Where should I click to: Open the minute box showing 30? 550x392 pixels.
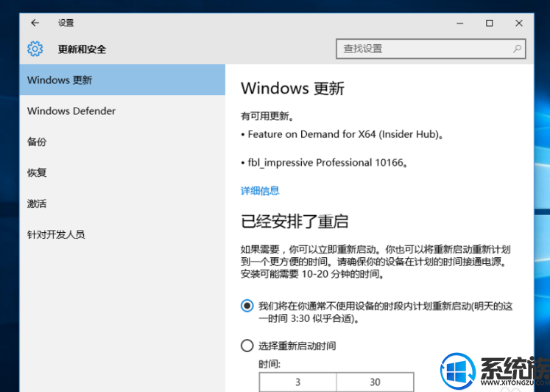tap(375, 382)
